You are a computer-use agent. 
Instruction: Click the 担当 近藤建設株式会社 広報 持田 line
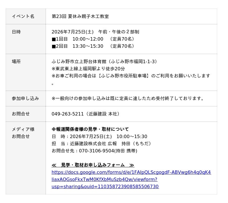pos(102,144)
